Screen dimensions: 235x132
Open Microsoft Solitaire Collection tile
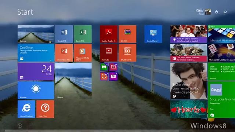coord(221,53)
